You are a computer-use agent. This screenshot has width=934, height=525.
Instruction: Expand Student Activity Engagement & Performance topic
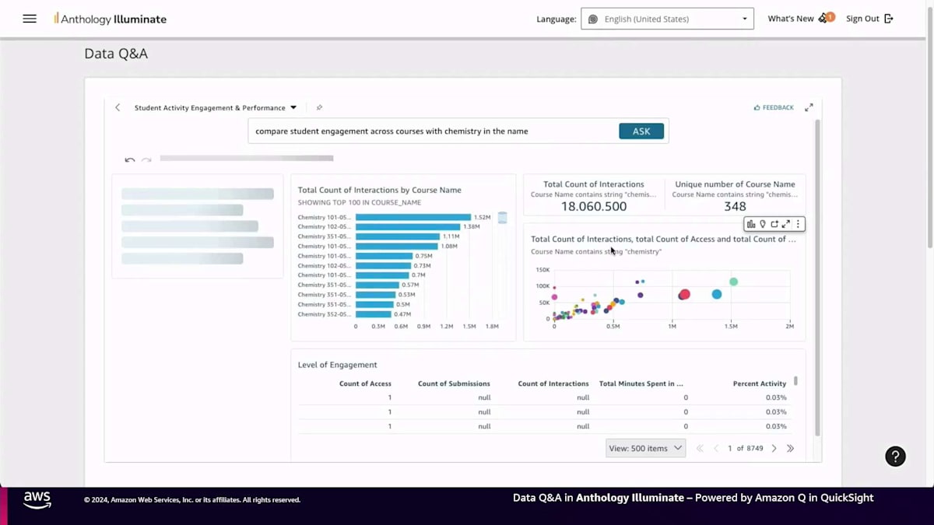(216, 108)
